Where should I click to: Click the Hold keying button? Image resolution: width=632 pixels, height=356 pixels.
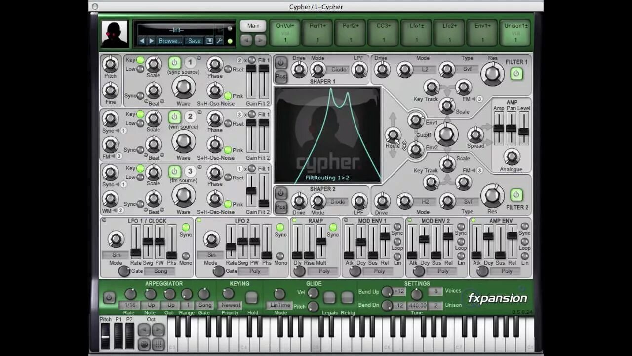[252, 297]
